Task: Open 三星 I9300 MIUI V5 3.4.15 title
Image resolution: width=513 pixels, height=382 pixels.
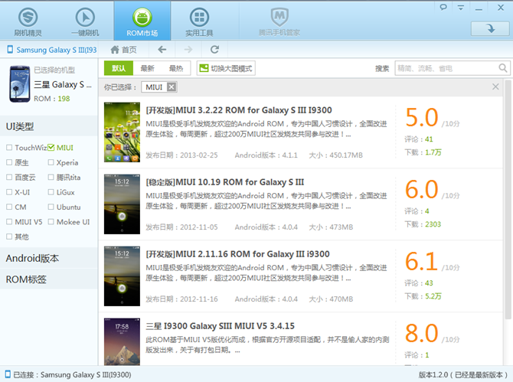Action: click(220, 326)
